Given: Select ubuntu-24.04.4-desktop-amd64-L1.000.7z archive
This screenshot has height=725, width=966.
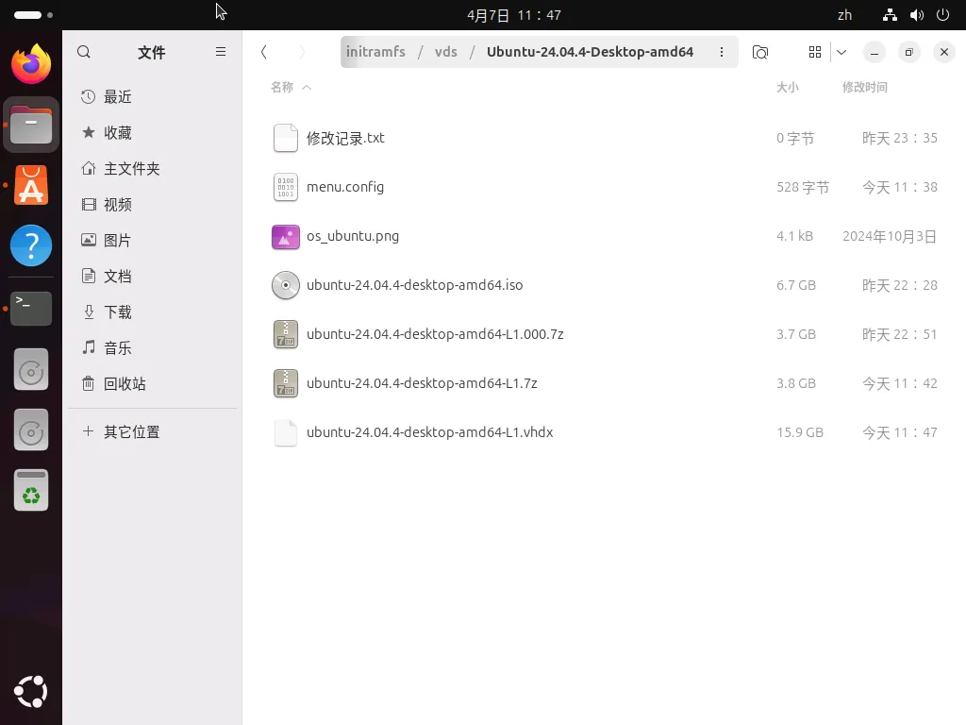Looking at the screenshot, I should pos(604,334).
